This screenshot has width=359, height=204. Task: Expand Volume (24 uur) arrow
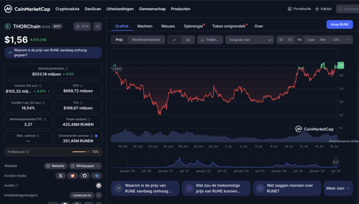click(x=49, y=91)
